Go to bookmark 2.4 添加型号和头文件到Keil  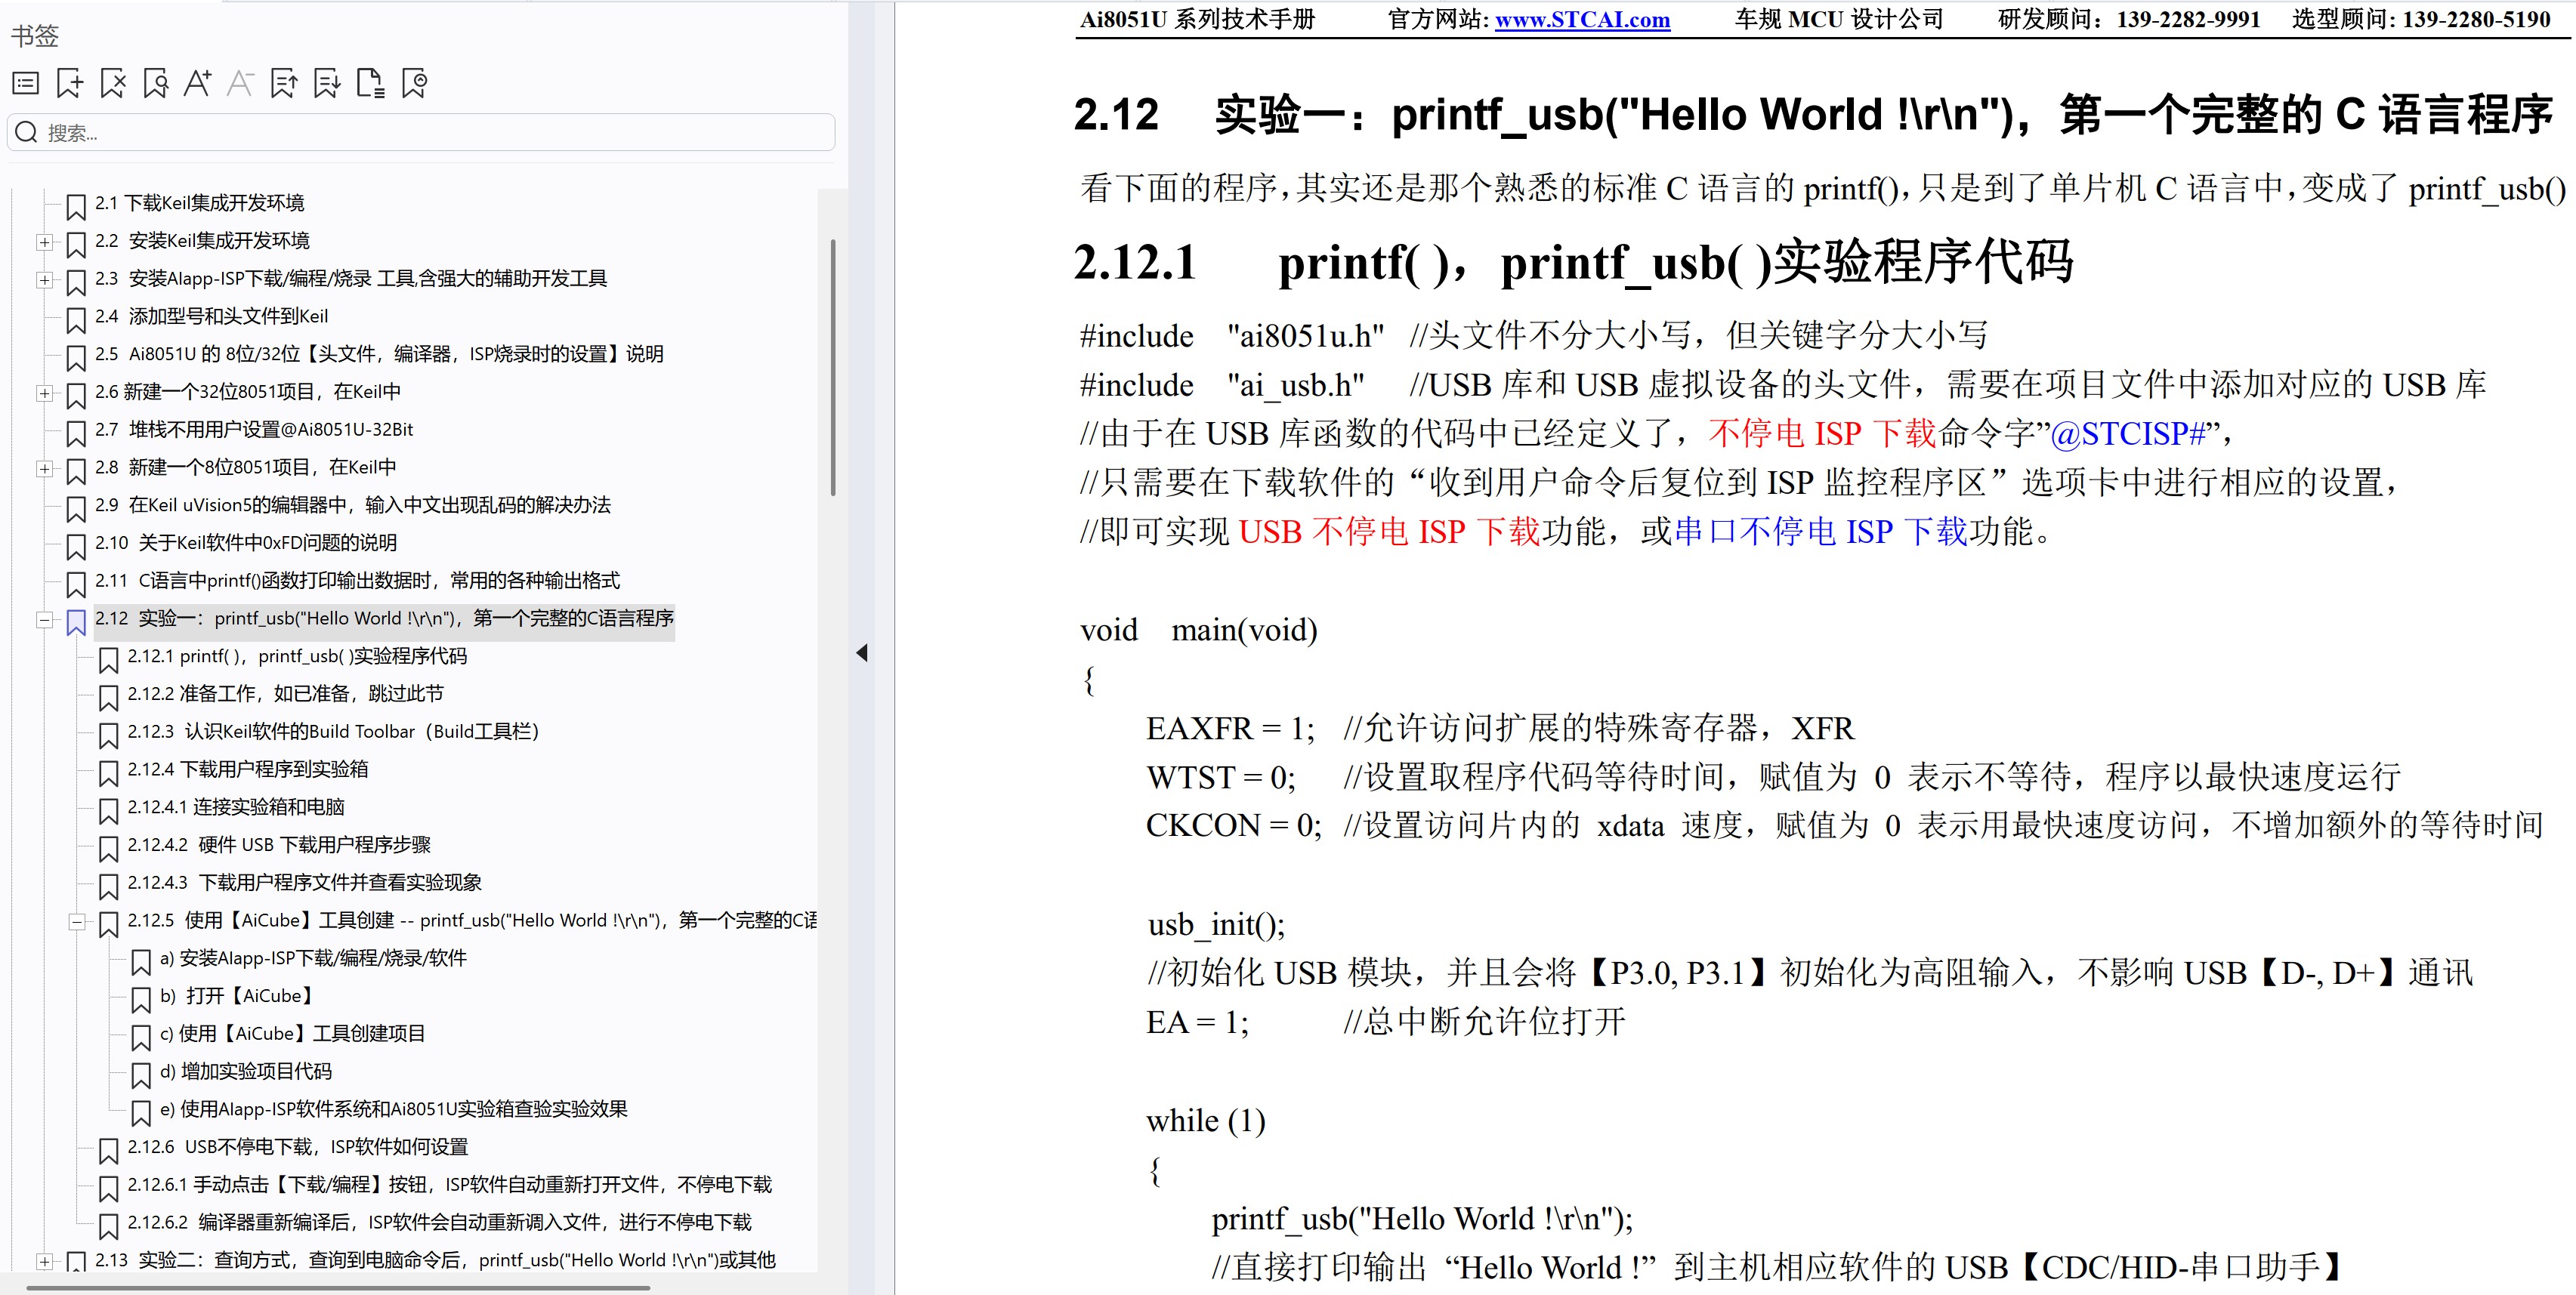pyautogui.click(x=211, y=316)
